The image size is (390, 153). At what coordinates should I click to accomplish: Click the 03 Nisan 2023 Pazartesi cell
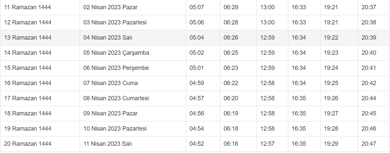115,22
